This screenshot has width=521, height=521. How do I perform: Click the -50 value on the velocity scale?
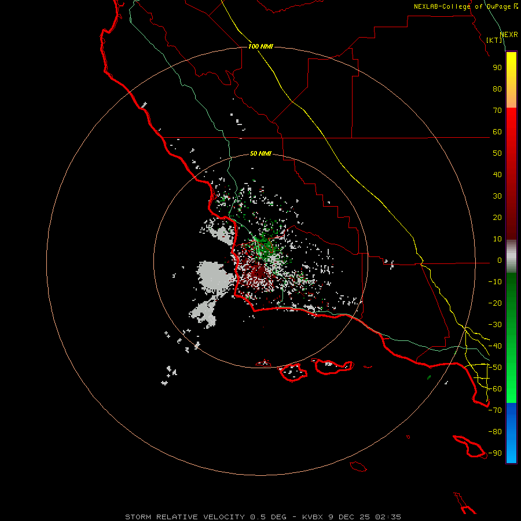(495, 368)
